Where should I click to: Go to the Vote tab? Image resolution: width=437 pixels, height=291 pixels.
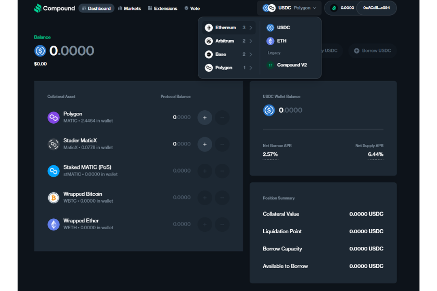click(192, 8)
